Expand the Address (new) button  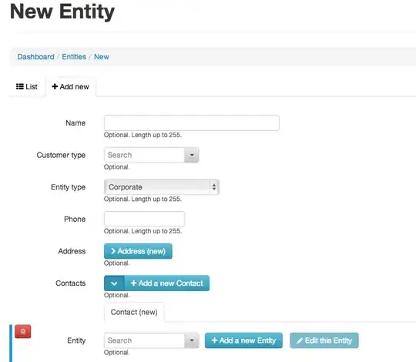pyautogui.click(x=138, y=251)
